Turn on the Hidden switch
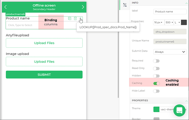The height and width of the screenshot is (120, 189). (x=156, y=76)
